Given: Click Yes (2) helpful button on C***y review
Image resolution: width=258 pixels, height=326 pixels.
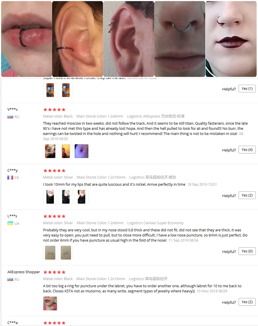Looking at the screenshot, I should pos(247,195).
